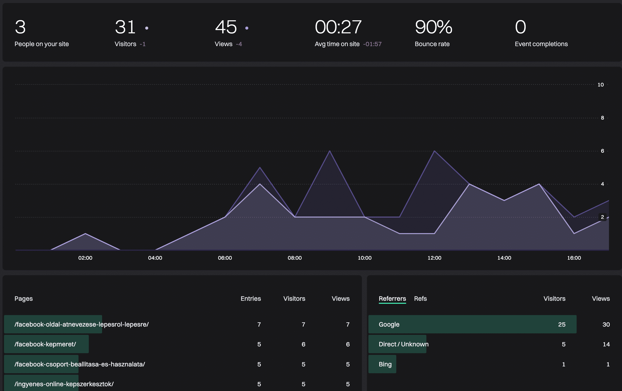Select the Referrers tab
The width and height of the screenshot is (622, 391).
pyautogui.click(x=392, y=299)
